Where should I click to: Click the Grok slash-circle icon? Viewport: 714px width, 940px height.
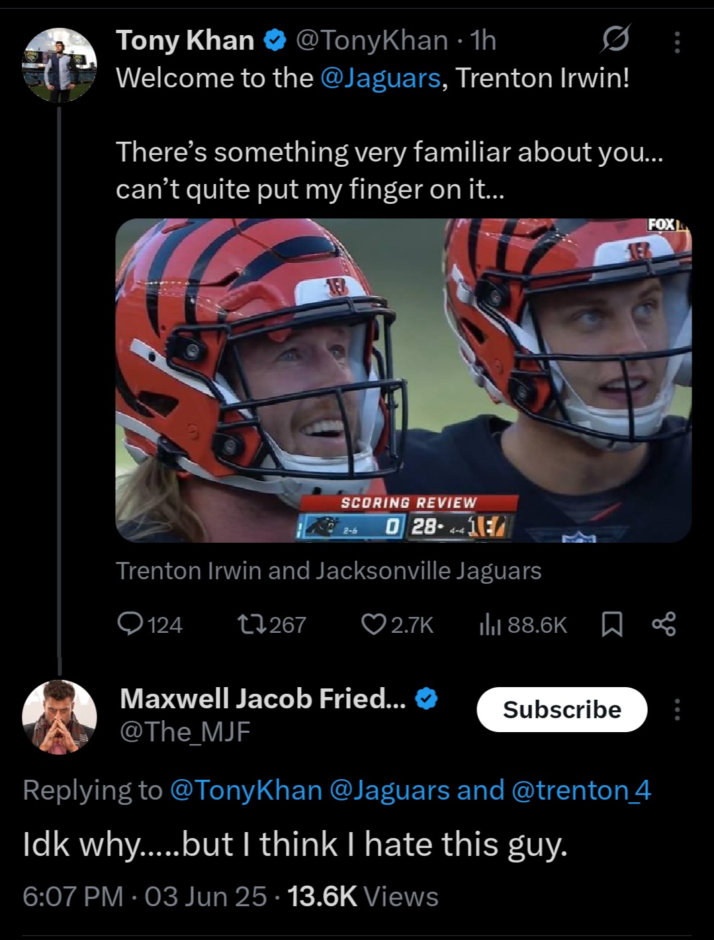[x=615, y=41]
